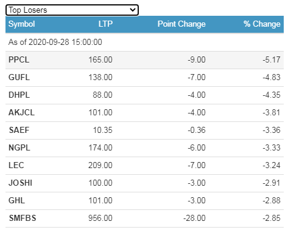This screenshot has width=288, height=230.
Task: Click SMFBS point change -28.00
Action: 194,218
